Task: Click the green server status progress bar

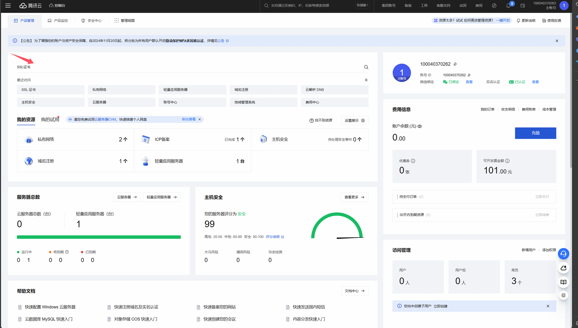Action: pyautogui.click(x=99, y=237)
